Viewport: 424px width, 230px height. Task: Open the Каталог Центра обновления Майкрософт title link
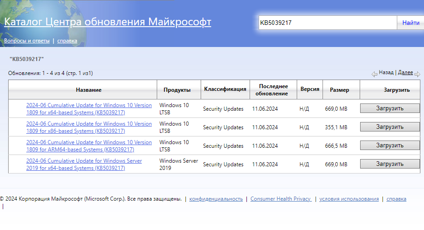click(x=107, y=22)
